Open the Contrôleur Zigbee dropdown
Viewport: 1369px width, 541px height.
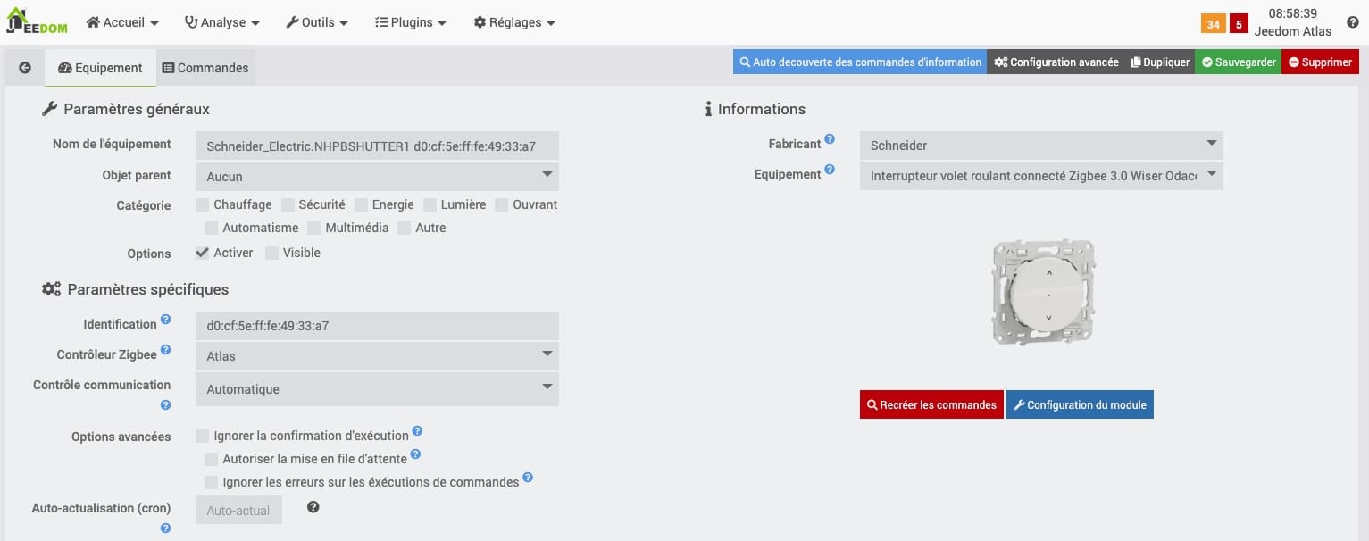[377, 356]
